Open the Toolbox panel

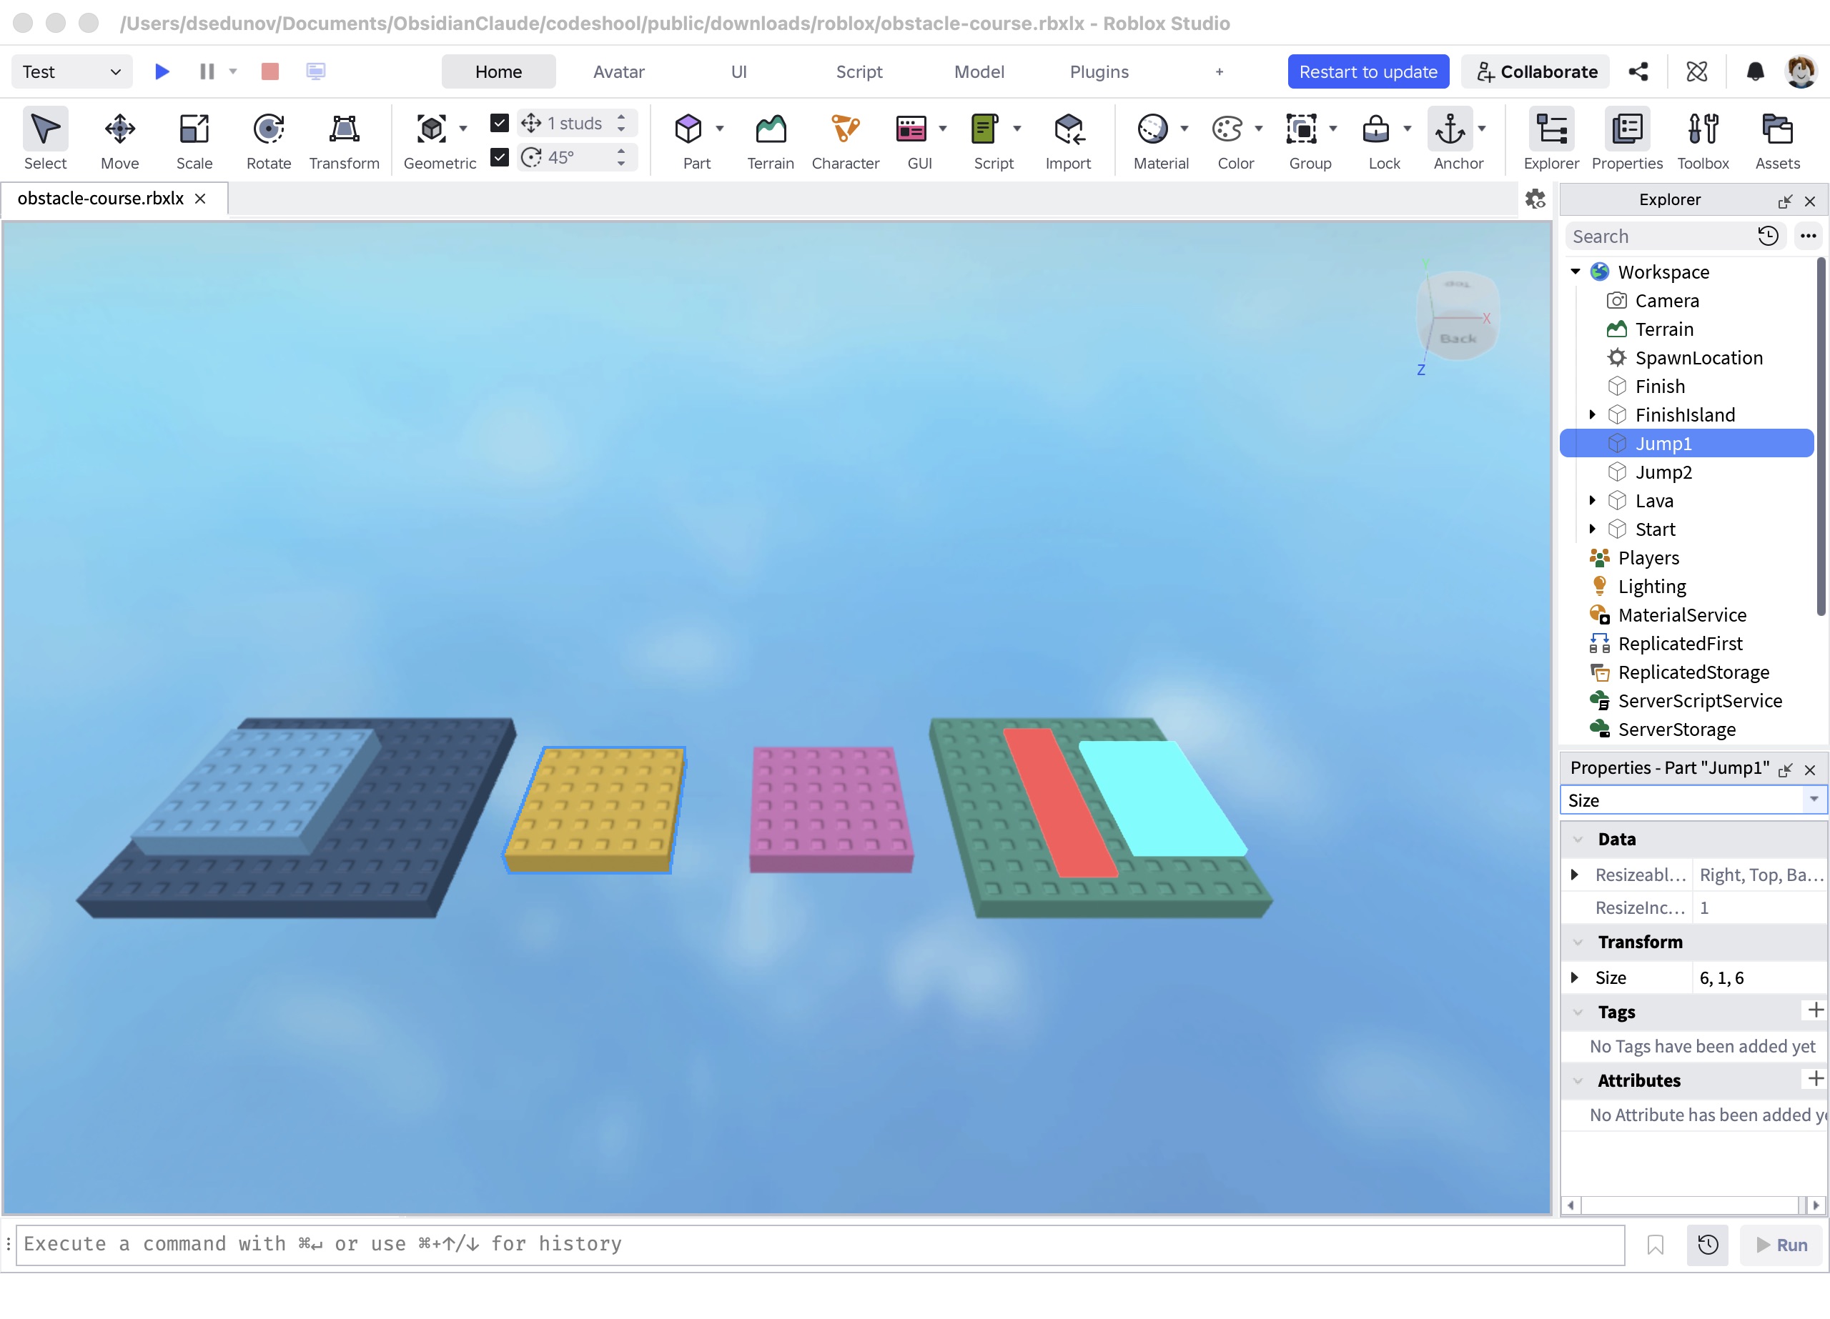tap(1703, 139)
